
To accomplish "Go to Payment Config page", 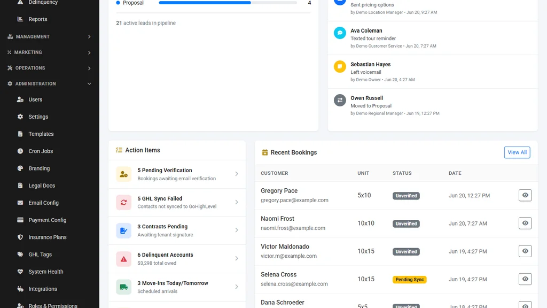I will [47, 220].
